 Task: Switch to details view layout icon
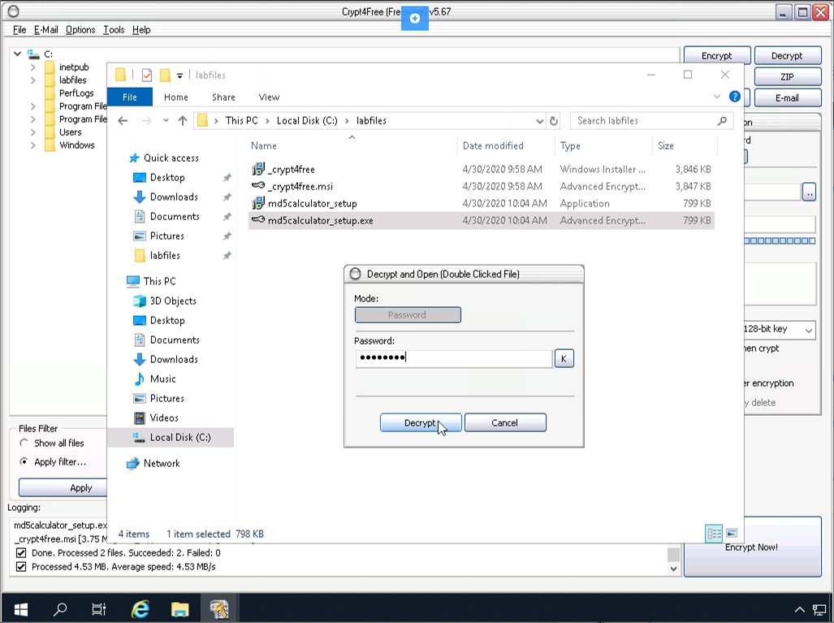(715, 534)
